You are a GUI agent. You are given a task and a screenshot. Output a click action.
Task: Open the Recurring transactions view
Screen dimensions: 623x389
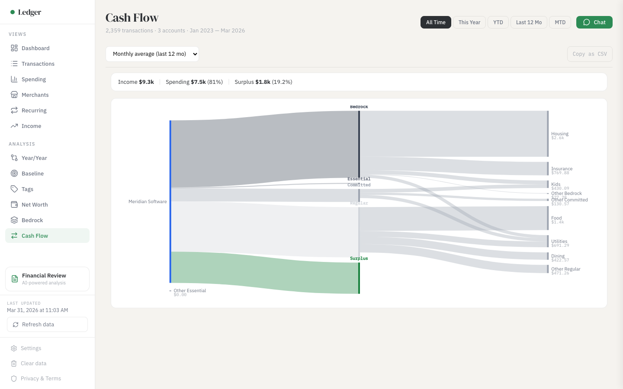click(x=34, y=110)
